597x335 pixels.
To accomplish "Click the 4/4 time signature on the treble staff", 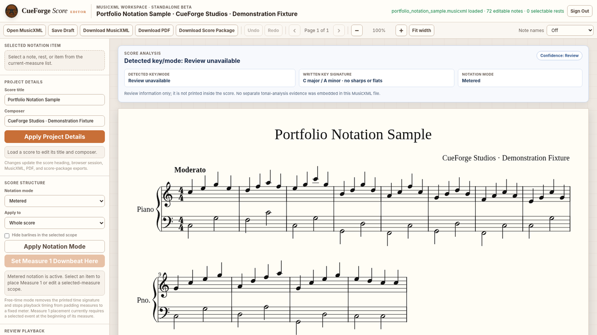I will point(181,194).
